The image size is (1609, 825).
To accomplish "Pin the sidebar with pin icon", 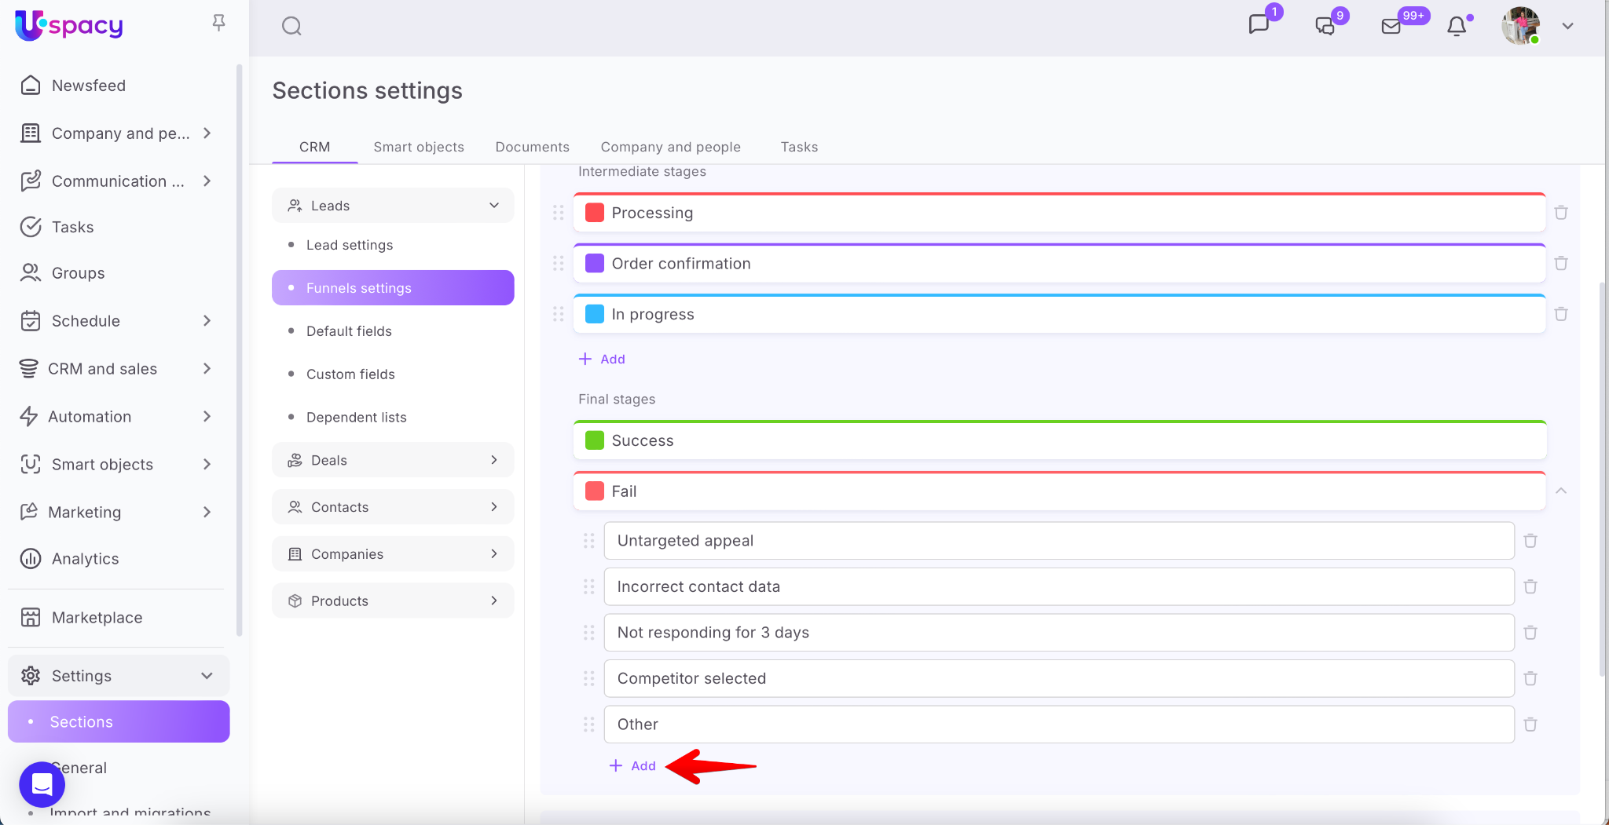I will click(218, 23).
